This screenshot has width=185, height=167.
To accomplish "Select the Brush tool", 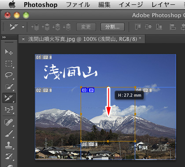I will point(9,134).
